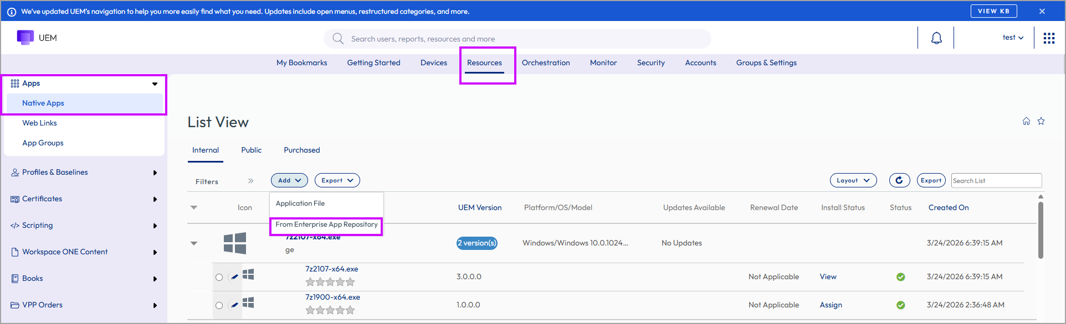The width and height of the screenshot is (1066, 324).
Task: Open the Devices top menu
Action: 434,62
